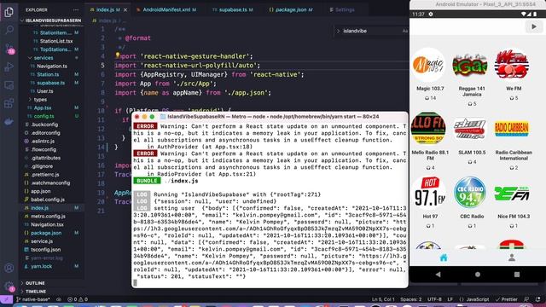546x307 pixels.
Task: Open babel.config.js in explorer
Action: click(x=48, y=200)
